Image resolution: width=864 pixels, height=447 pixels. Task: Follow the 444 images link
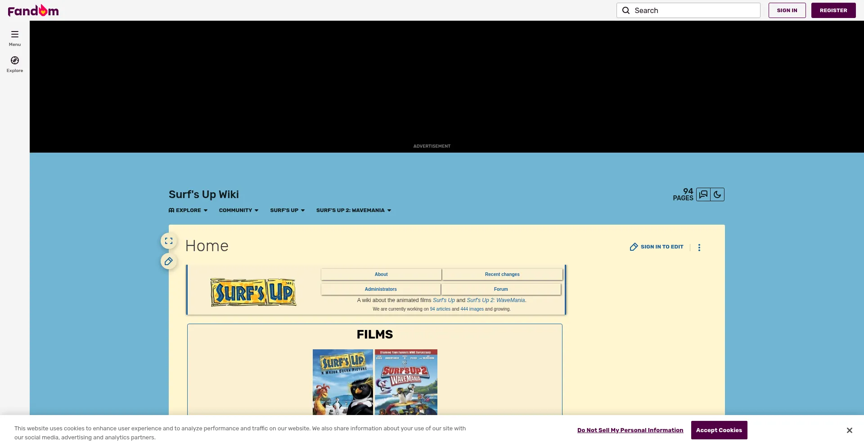(x=472, y=309)
